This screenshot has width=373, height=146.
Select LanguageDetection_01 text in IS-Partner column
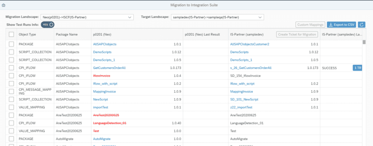[247, 123]
